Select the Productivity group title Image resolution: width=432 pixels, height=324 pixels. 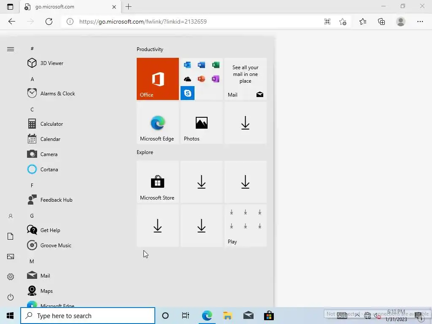(150, 49)
